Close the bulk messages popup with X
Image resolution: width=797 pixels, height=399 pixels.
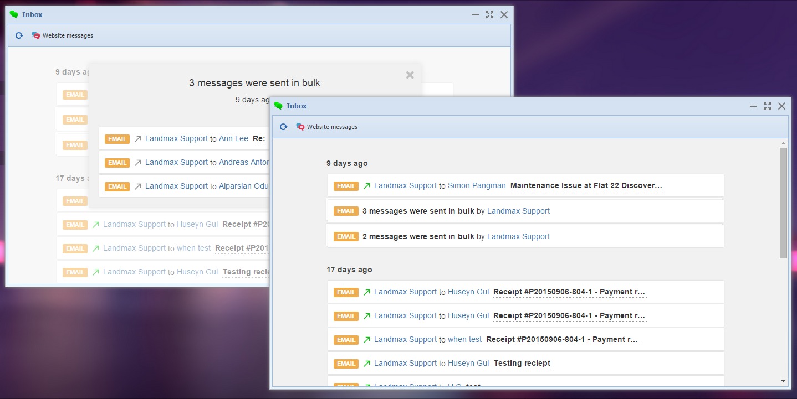pos(410,75)
